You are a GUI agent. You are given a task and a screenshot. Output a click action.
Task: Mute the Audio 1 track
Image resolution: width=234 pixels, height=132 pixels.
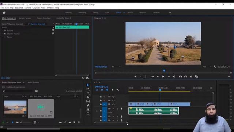(113, 109)
